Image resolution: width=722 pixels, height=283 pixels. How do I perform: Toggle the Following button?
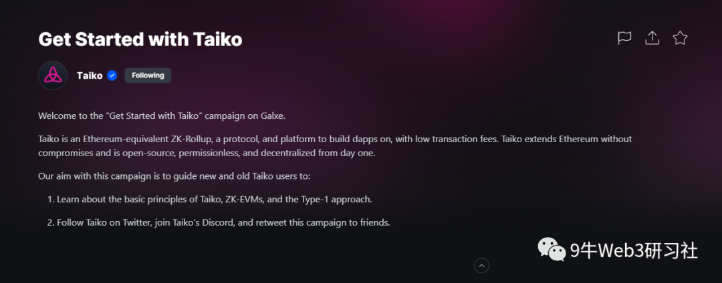pyautogui.click(x=148, y=75)
